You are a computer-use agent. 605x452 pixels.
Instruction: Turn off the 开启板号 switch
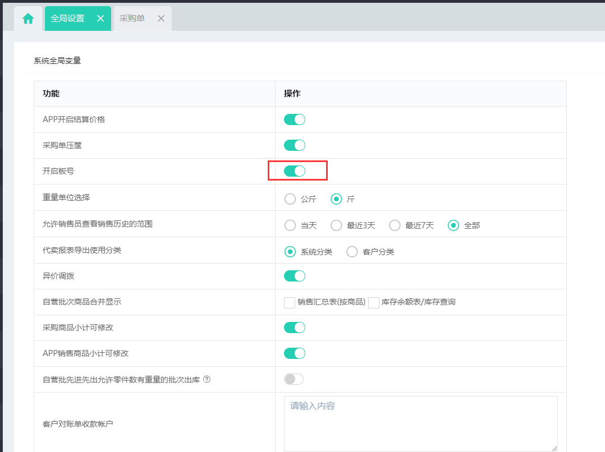[x=295, y=171]
